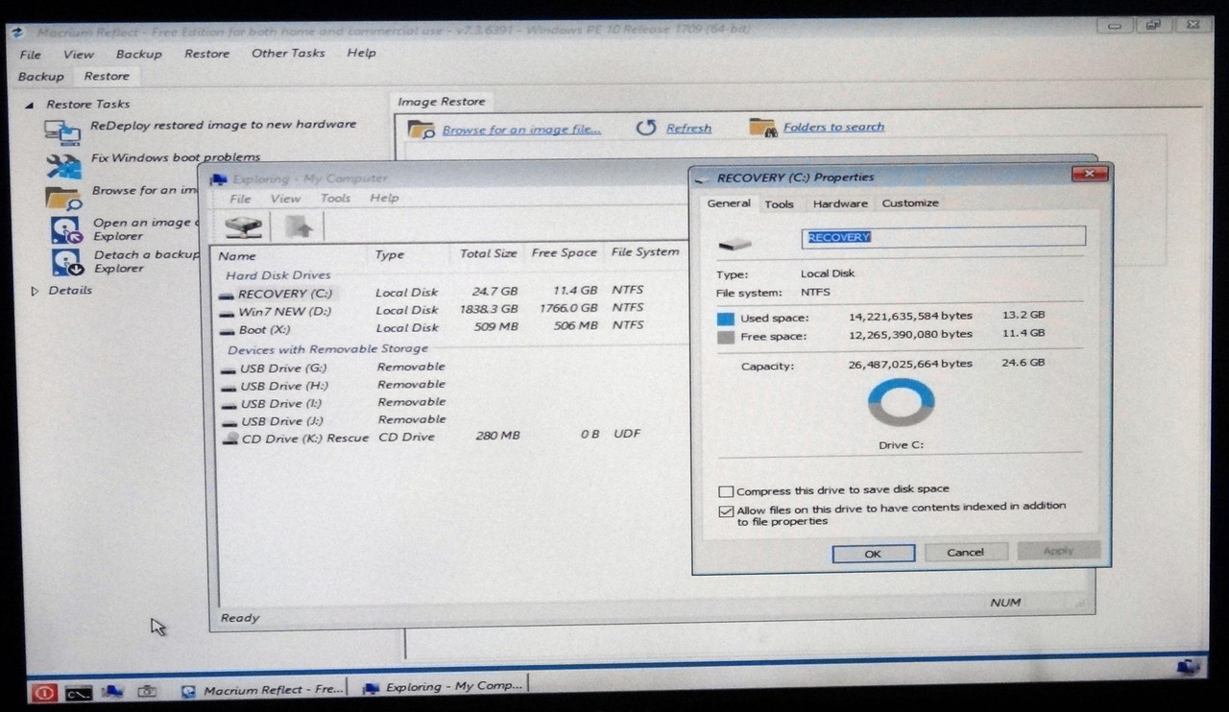The image size is (1229, 712).
Task: Click the CD Drive (K:) Rescue disc icon
Action: (230, 438)
